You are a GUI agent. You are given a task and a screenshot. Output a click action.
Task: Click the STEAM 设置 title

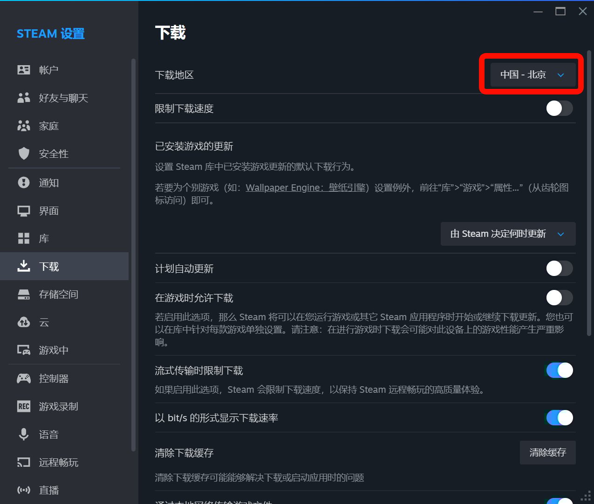click(x=51, y=34)
